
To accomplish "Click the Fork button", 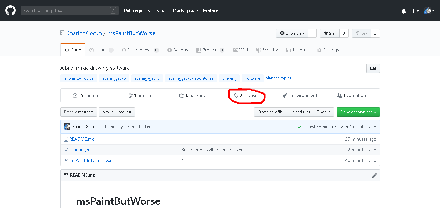I will tap(361, 33).
